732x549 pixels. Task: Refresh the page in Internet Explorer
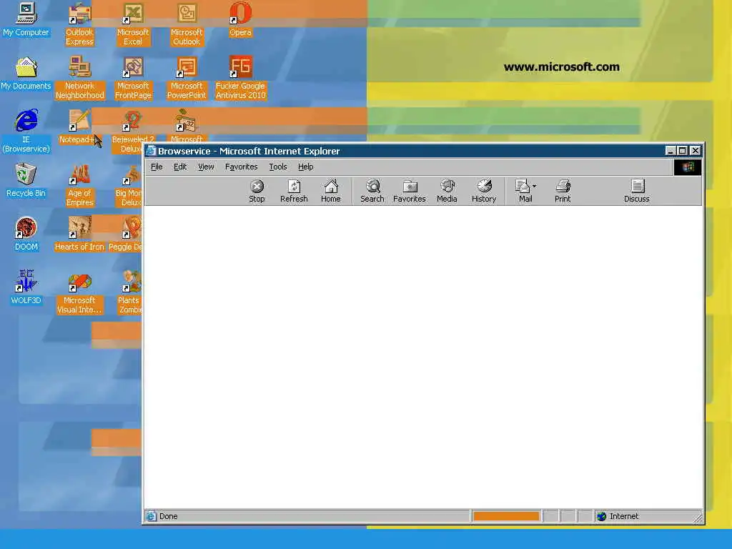[294, 191]
